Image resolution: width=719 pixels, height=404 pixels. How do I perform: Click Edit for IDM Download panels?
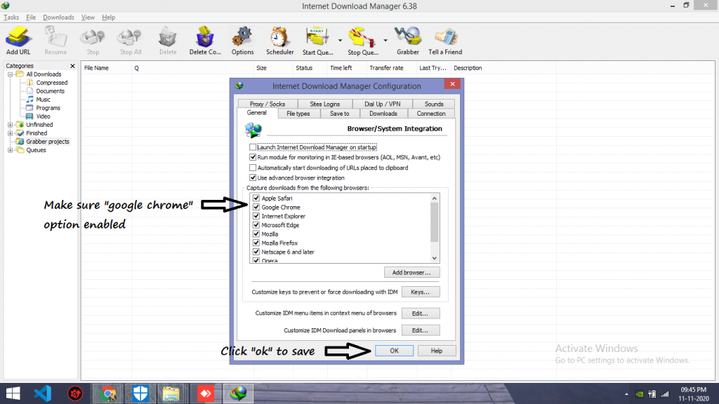[421, 330]
